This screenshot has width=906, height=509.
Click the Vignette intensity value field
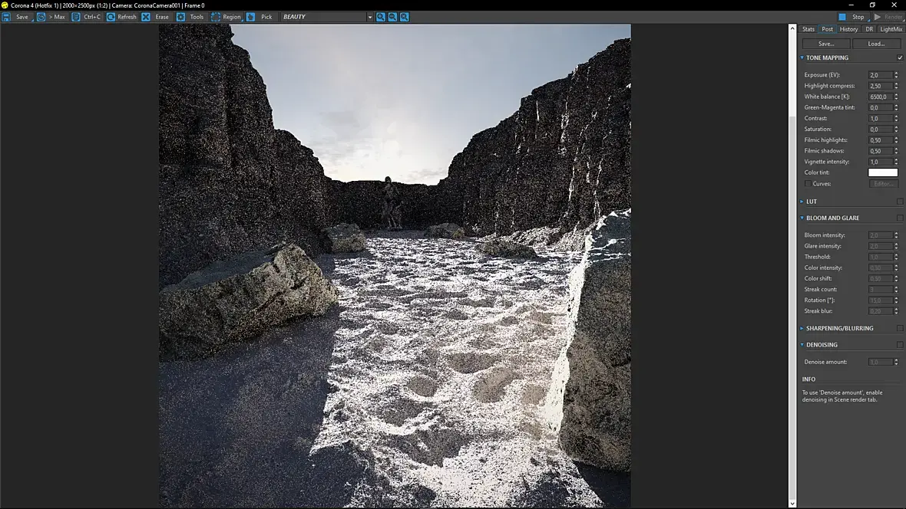click(x=881, y=163)
